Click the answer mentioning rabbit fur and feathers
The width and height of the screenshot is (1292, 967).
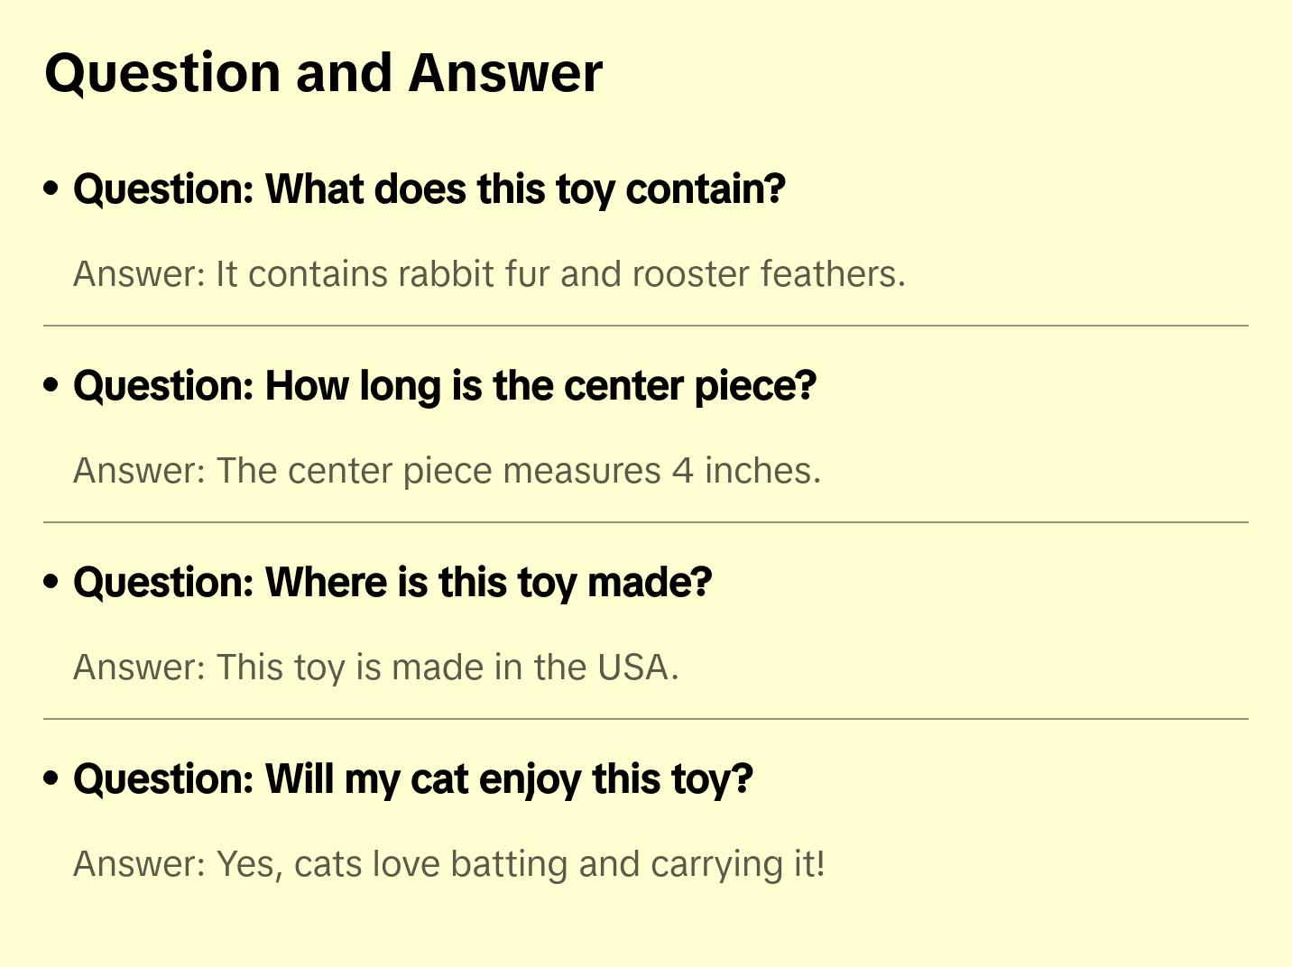[x=489, y=274]
